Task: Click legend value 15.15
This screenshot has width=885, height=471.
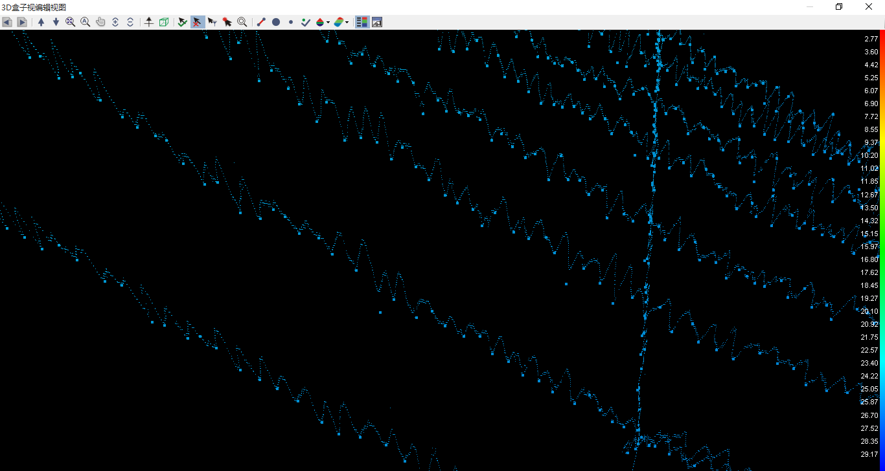Action: pos(869,234)
